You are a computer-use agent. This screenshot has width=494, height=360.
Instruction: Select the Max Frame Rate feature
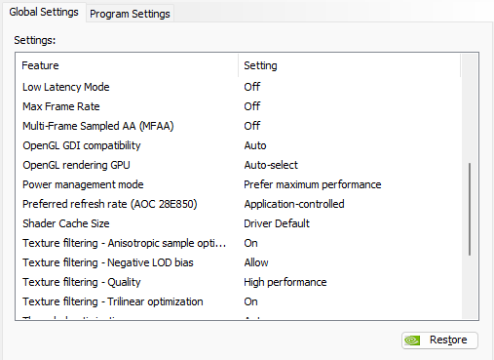coord(61,106)
